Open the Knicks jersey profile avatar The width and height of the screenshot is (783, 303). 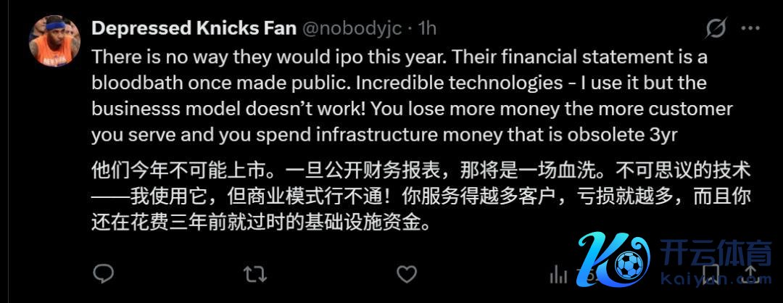[x=54, y=41]
